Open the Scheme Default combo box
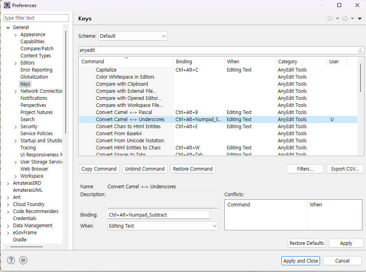 click(x=133, y=36)
